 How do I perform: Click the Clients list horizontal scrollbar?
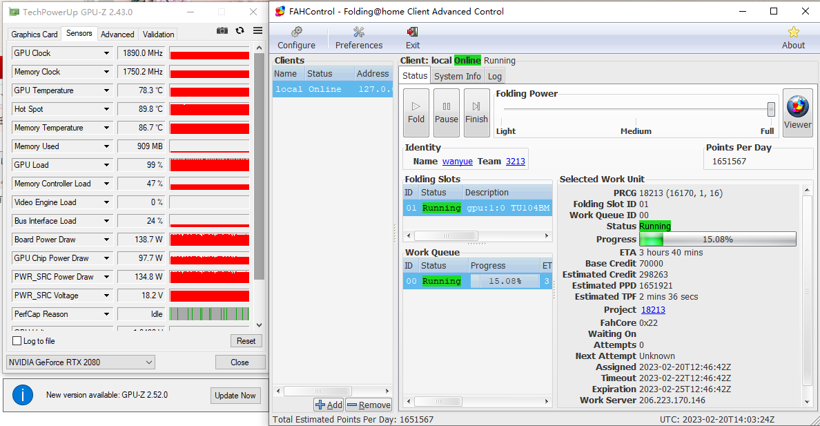(x=318, y=391)
